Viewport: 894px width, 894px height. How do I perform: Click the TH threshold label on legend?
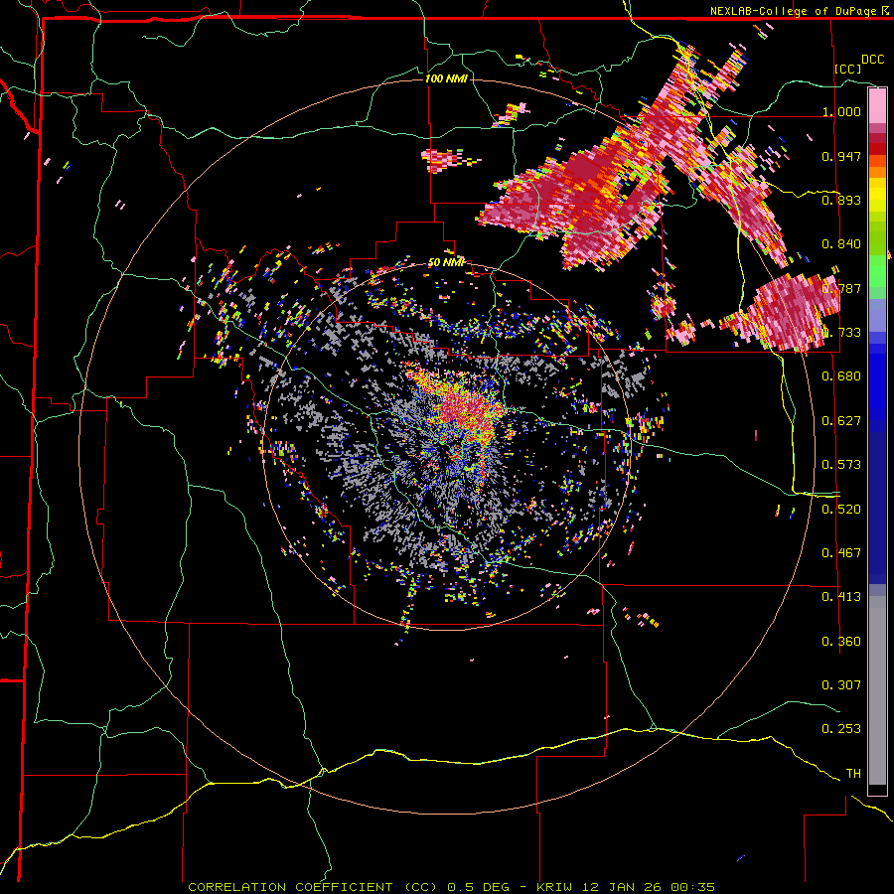click(x=853, y=774)
